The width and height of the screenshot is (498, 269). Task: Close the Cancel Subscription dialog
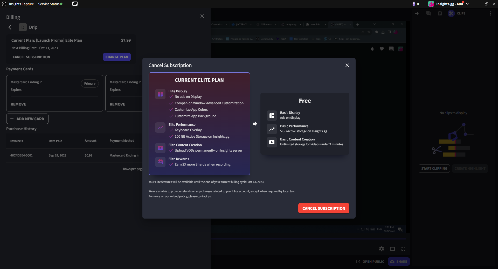click(347, 65)
